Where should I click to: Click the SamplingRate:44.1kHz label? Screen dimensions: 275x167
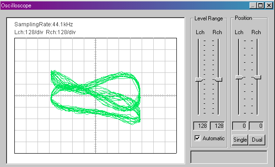click(x=44, y=24)
